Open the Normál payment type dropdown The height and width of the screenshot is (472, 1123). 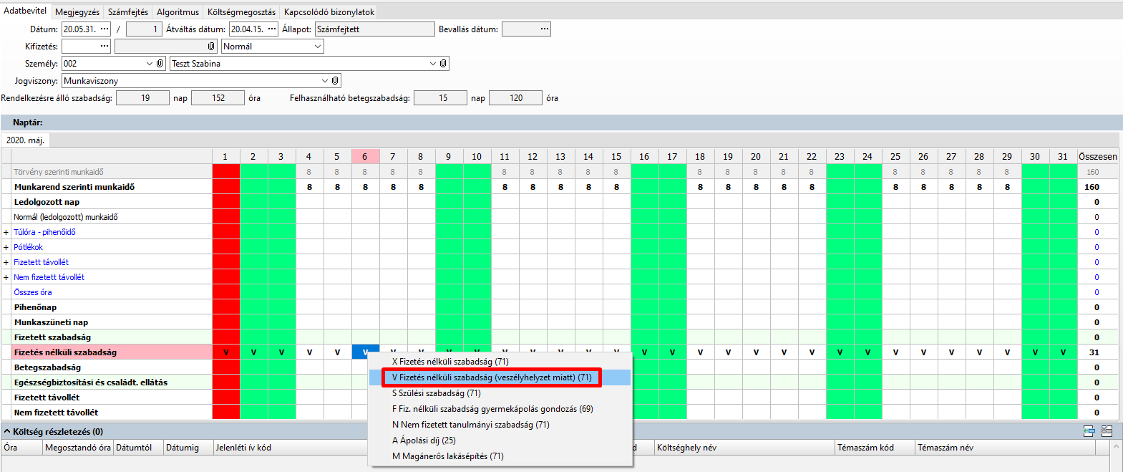pyautogui.click(x=318, y=47)
